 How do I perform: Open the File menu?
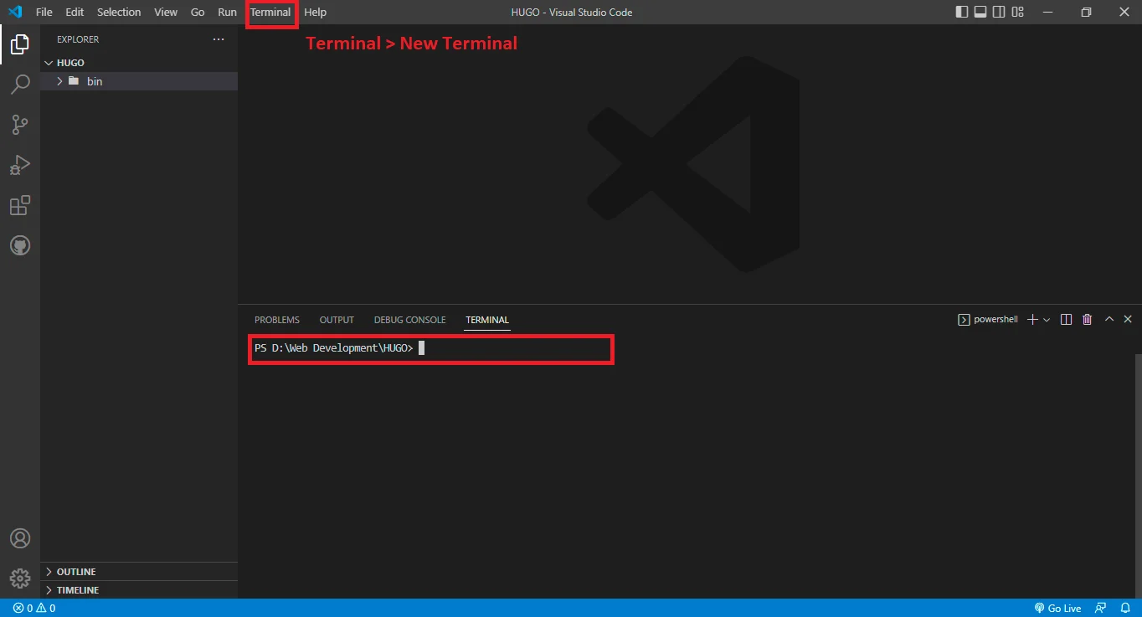44,12
